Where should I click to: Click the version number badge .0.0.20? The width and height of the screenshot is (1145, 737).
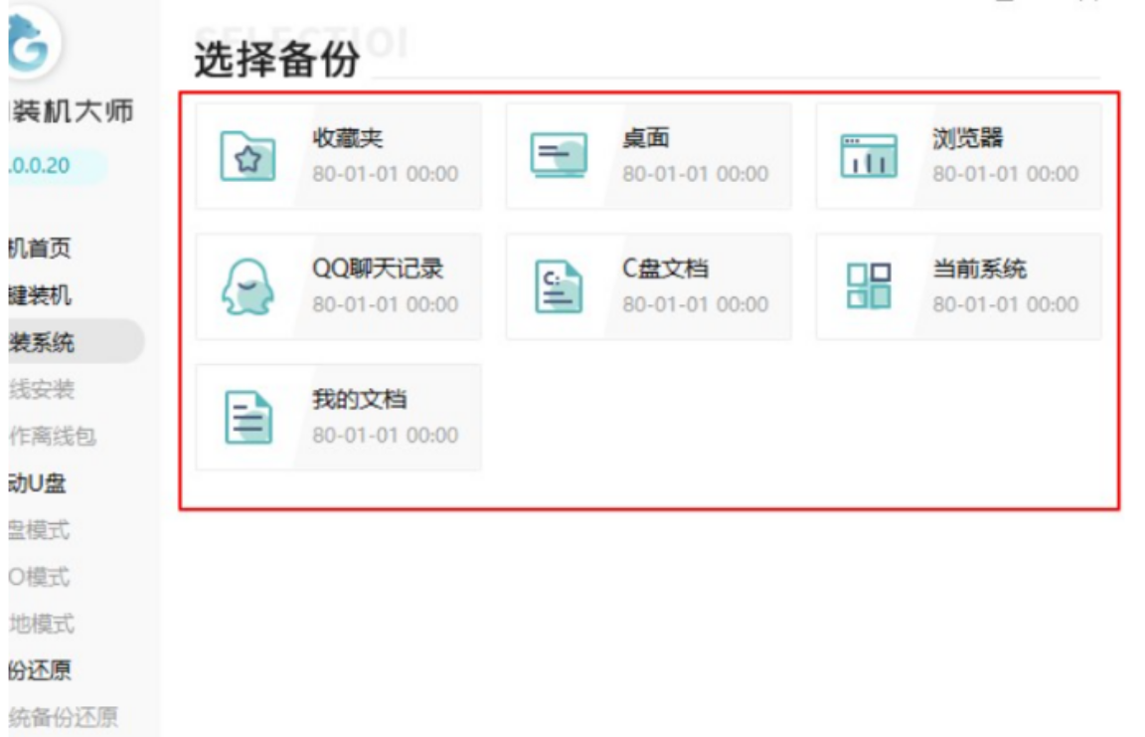(x=57, y=166)
